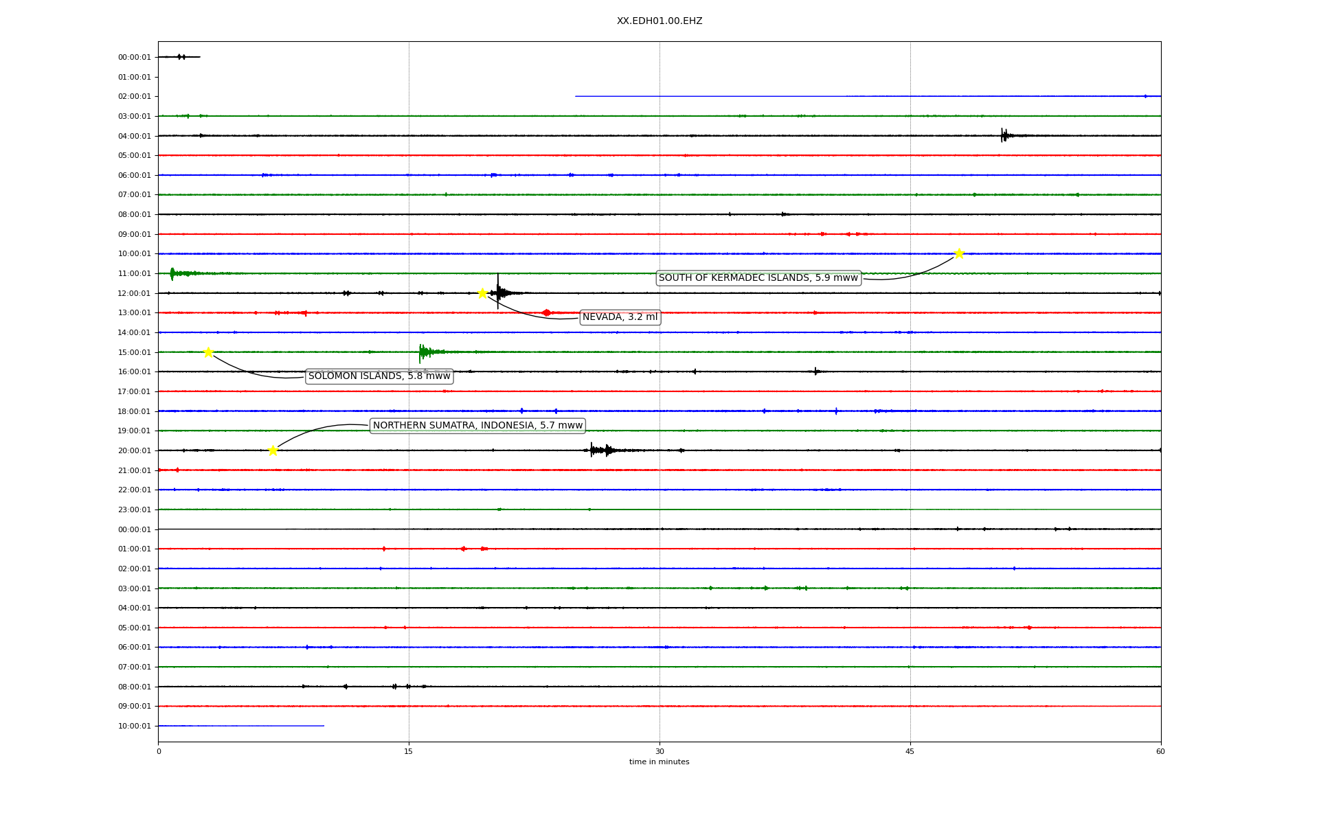Click the NORTHERN SUMATRA, INDONESIA annotation label
This screenshot has width=1319, height=824.
pyautogui.click(x=477, y=426)
